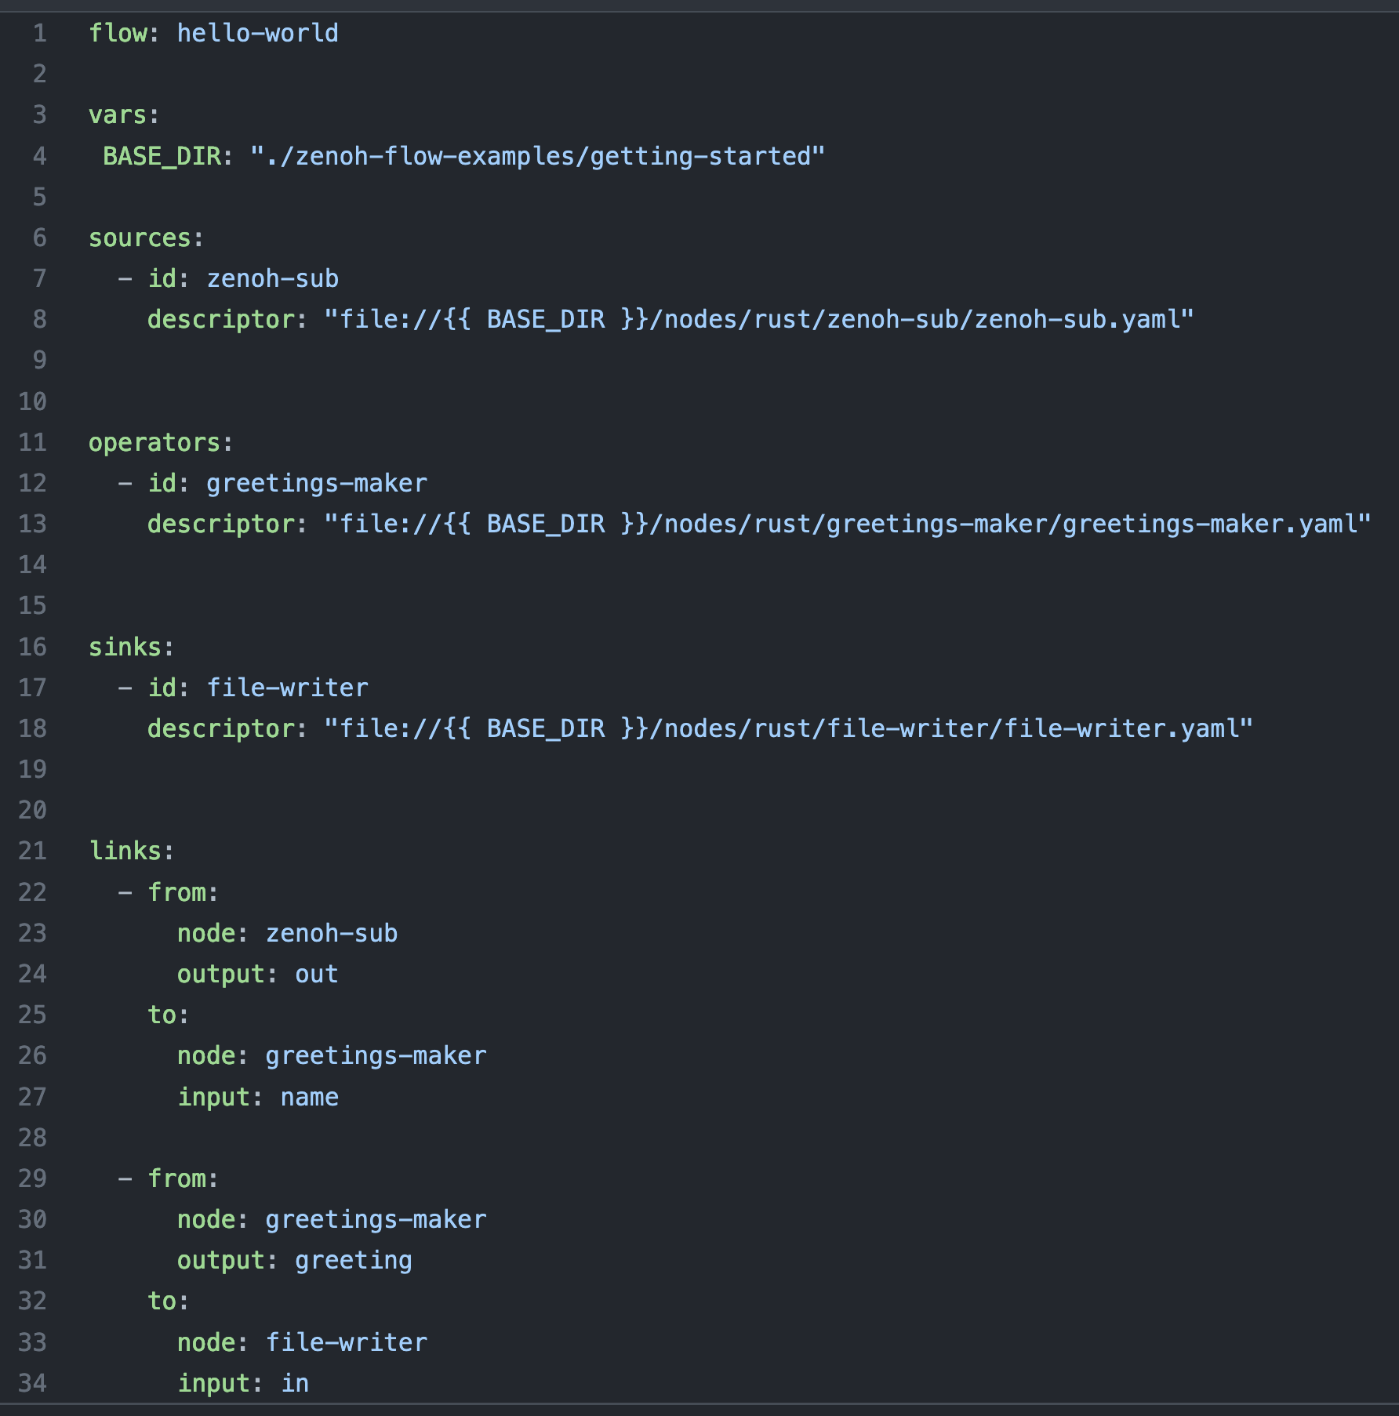Select the file-writer id value
Viewport: 1399px width, 1416px height.
pos(285,687)
